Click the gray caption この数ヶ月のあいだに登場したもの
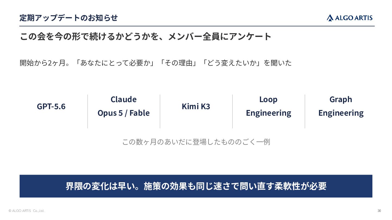 [x=196, y=142]
